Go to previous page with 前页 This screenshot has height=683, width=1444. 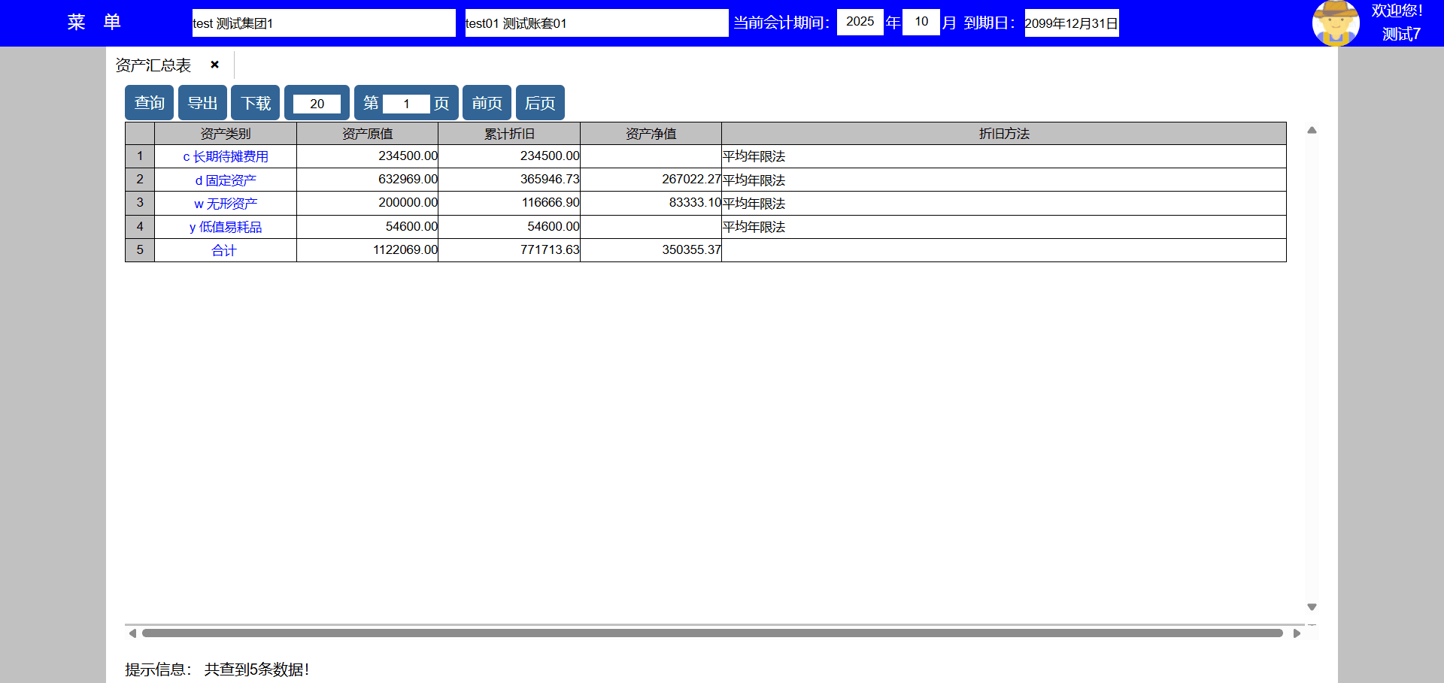coord(487,103)
